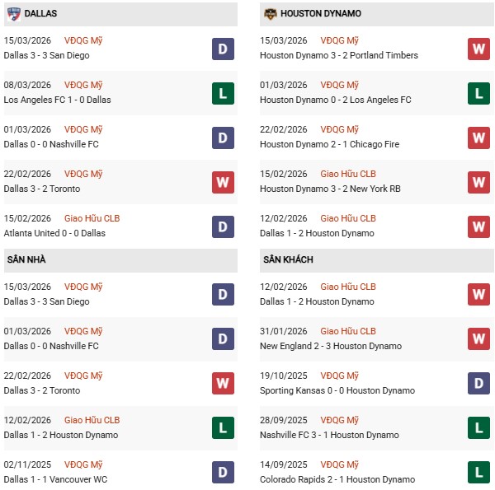Screen dimensions: 495x490
Task: Click the W badge for New England 2-3 Houston Dynamo
Action: 478,339
